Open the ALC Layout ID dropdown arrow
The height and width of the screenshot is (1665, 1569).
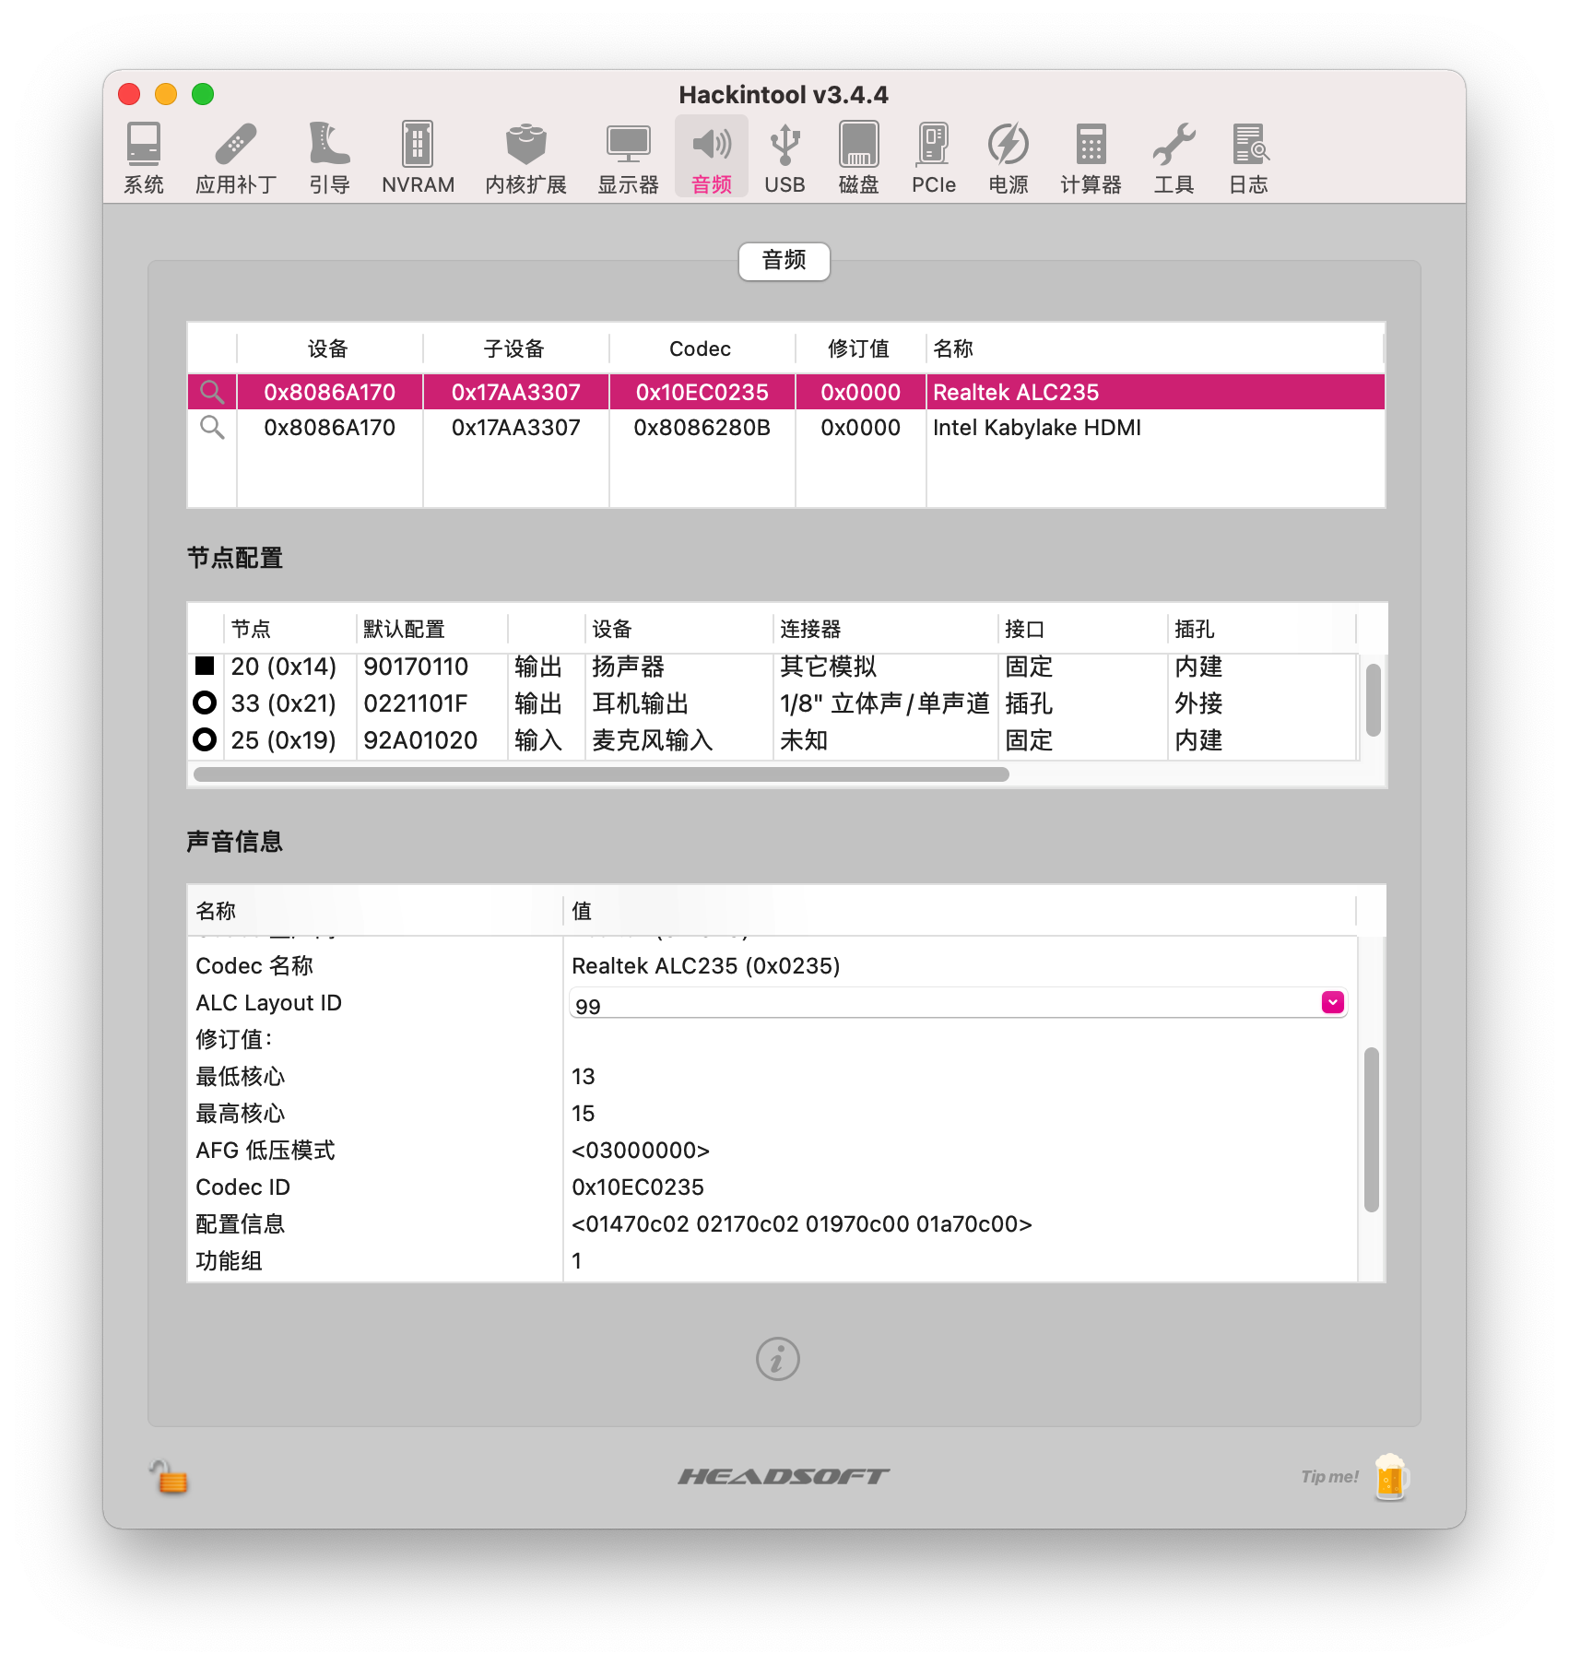tap(1332, 1002)
